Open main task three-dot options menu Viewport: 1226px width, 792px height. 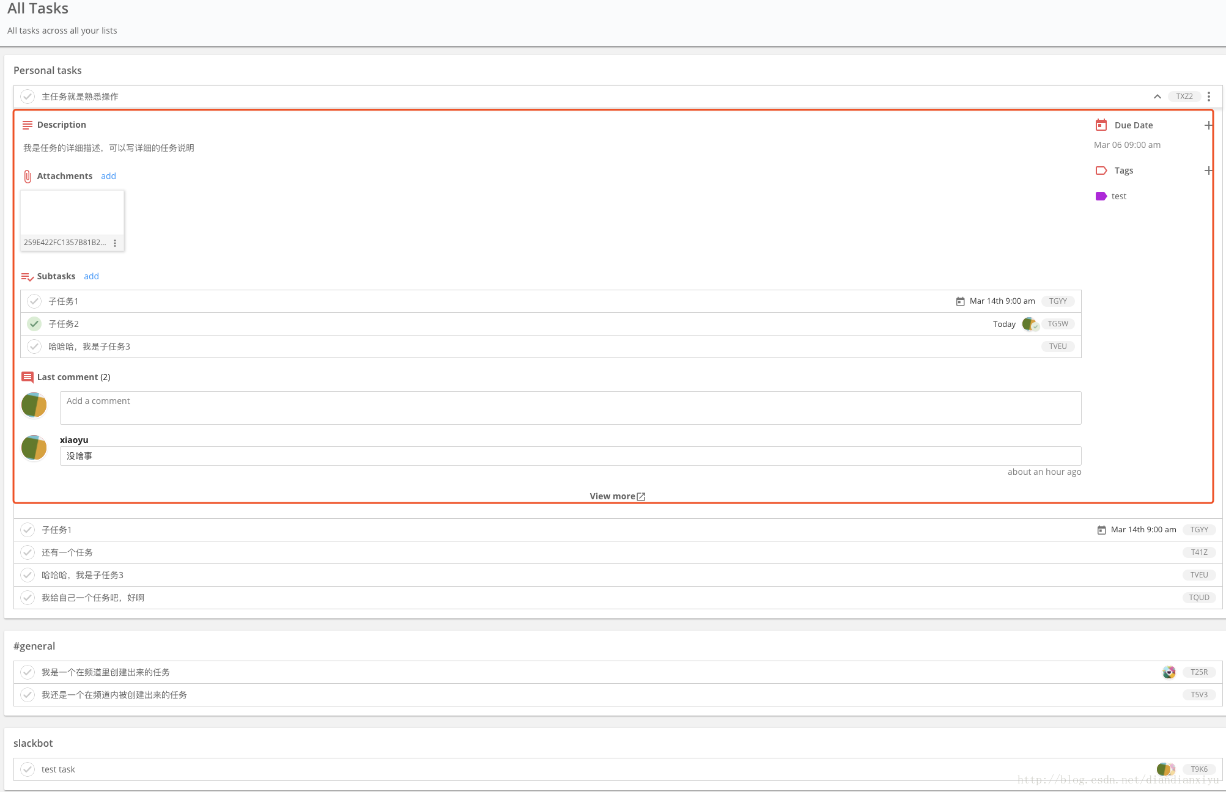1208,97
